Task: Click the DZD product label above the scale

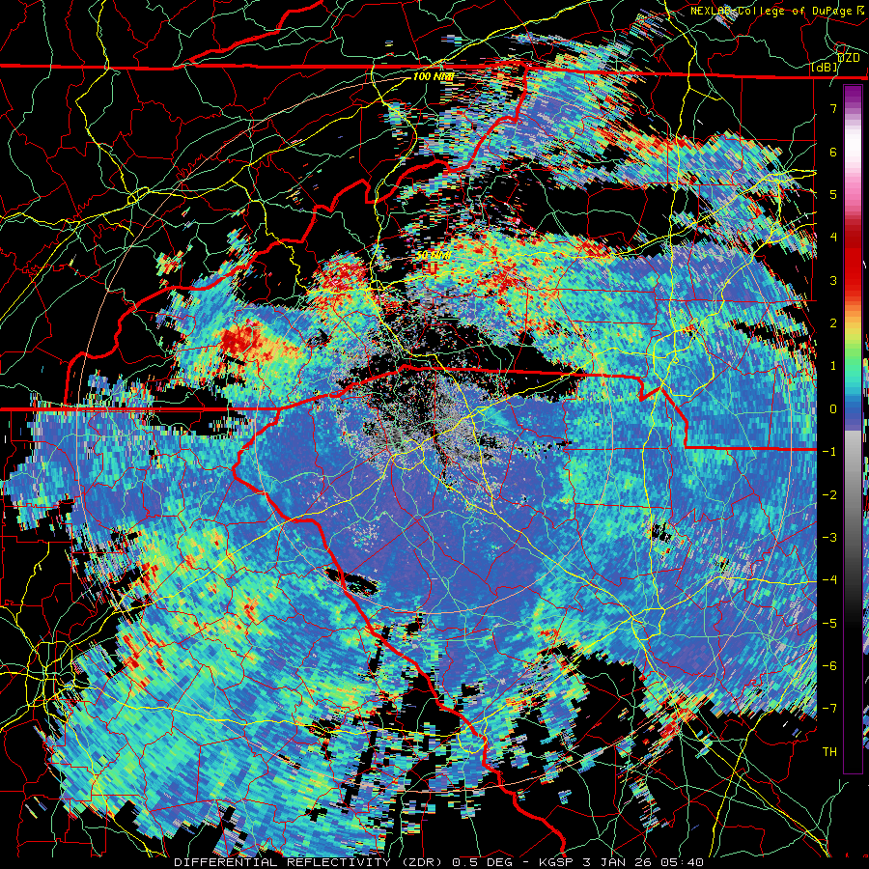Action: click(848, 58)
